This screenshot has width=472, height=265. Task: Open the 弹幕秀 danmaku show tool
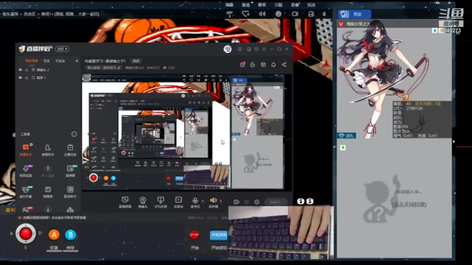tap(48, 192)
